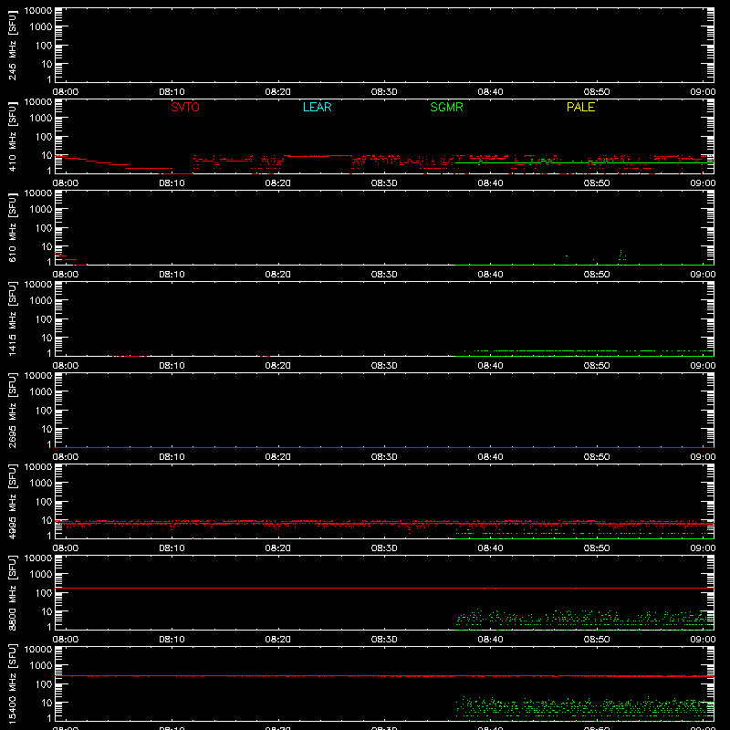The height and width of the screenshot is (730, 730).
Task: Select the 245 MHz [SFU] axis title
Action: point(12,46)
